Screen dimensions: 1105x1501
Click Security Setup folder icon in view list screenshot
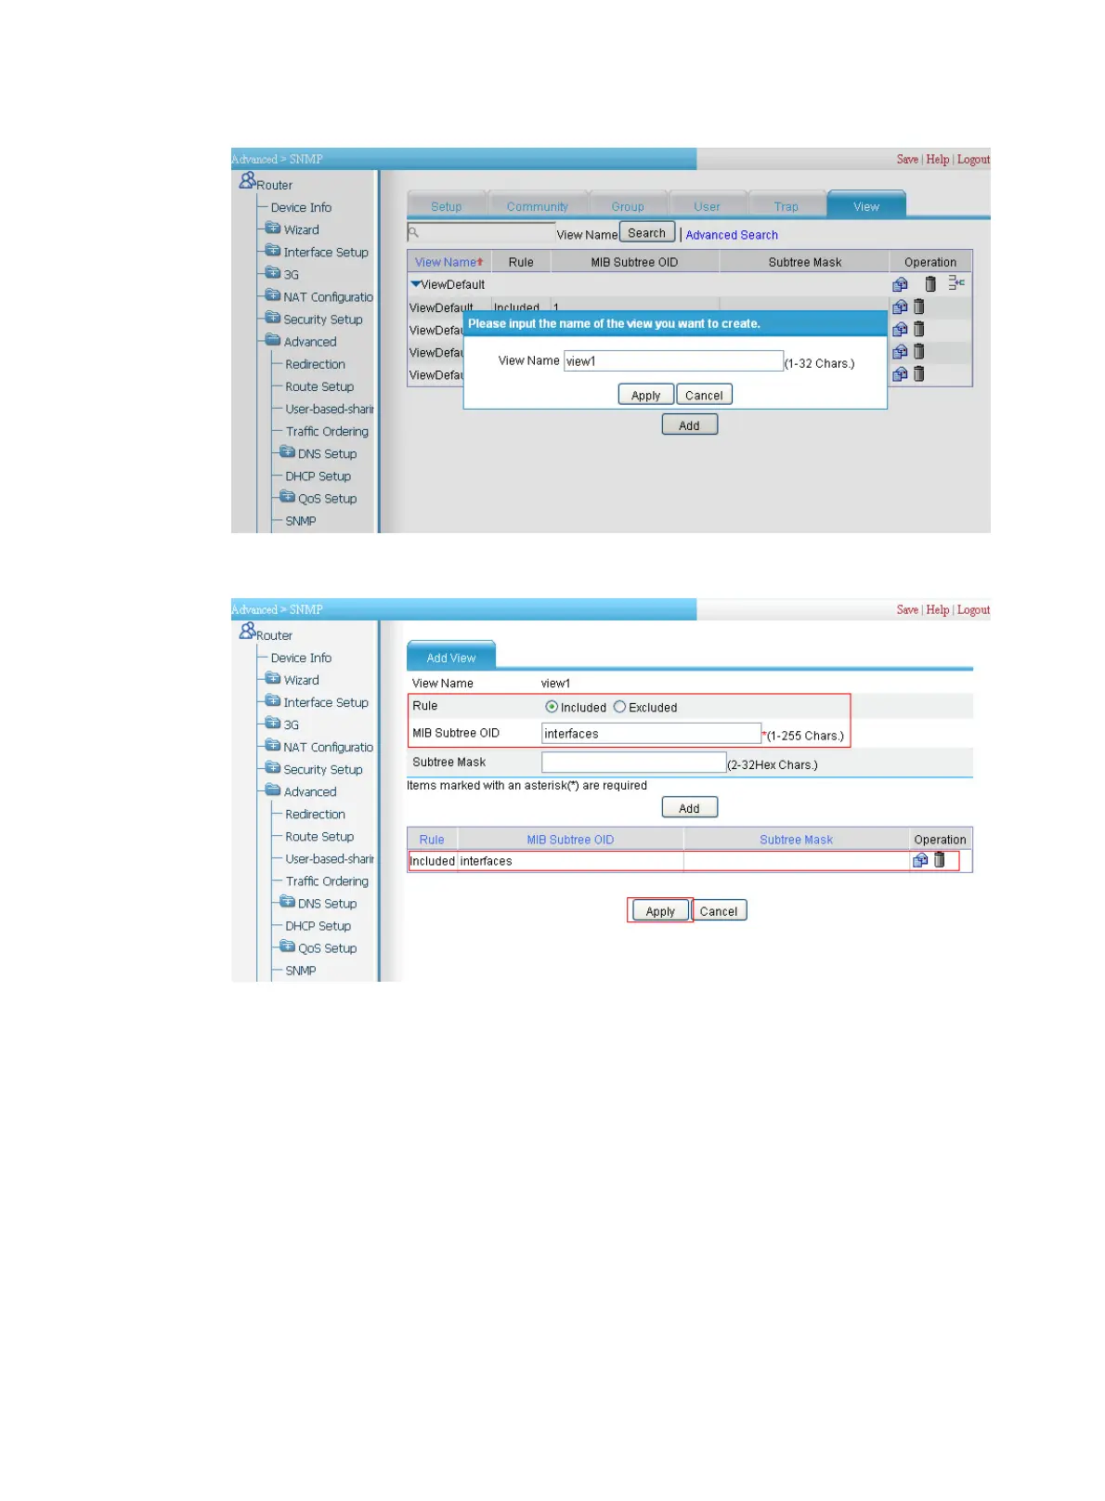click(273, 318)
